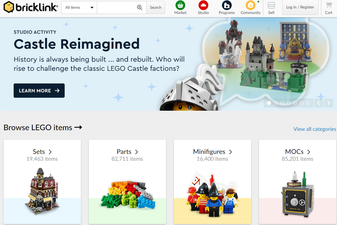
Task: Click the BrickLink logo
Action: [x=31, y=7]
